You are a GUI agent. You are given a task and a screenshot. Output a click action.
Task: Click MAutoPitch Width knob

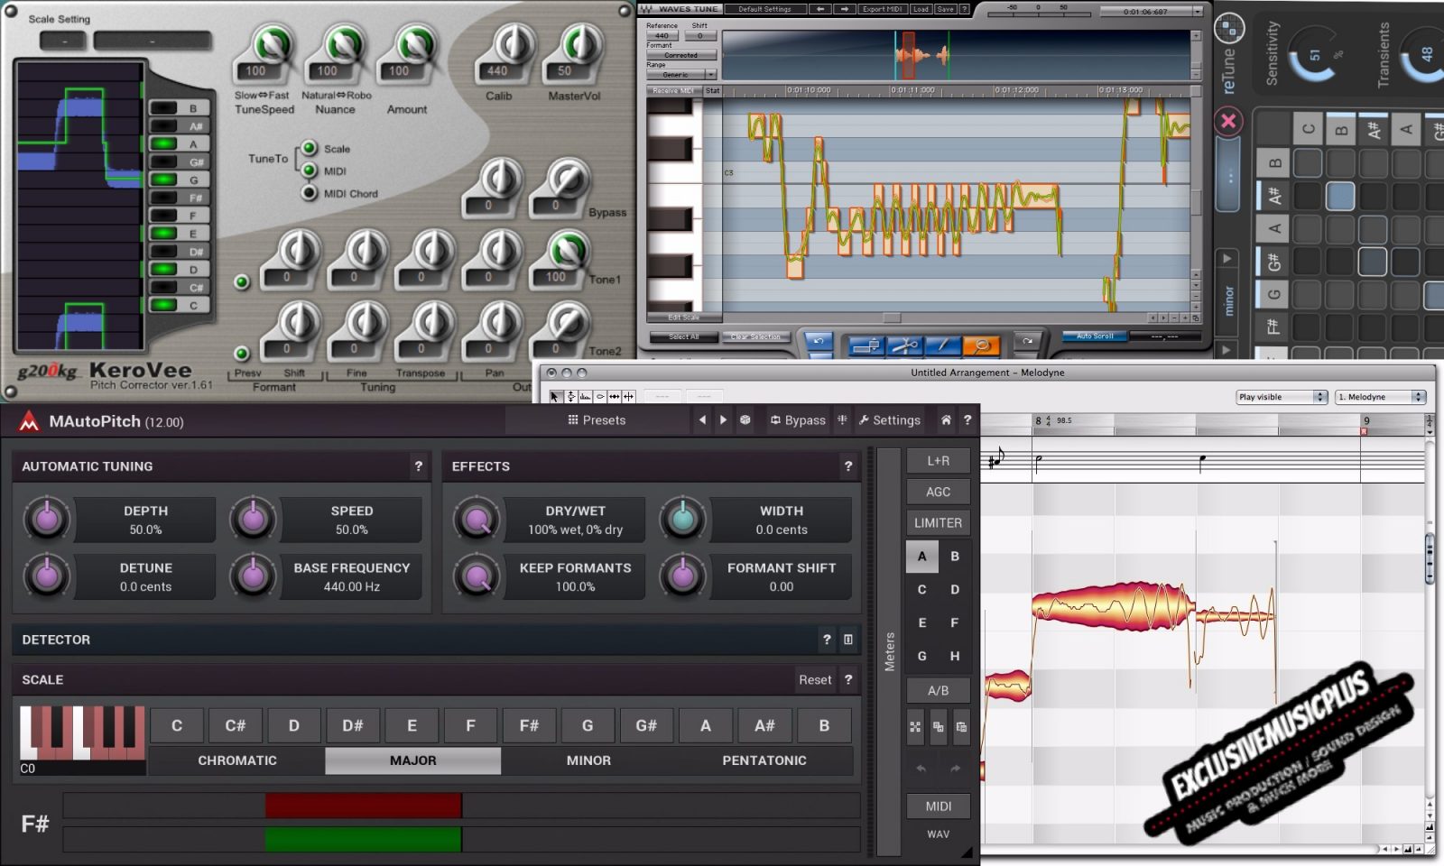click(x=682, y=519)
